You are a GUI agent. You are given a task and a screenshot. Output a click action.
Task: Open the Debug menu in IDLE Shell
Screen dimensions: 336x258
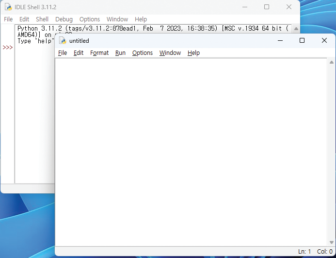pos(64,19)
